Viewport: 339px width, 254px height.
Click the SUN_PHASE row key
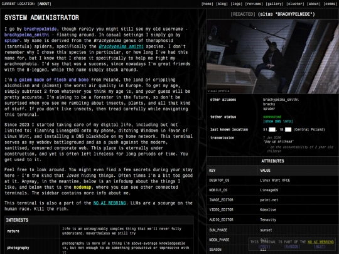point(218,230)
